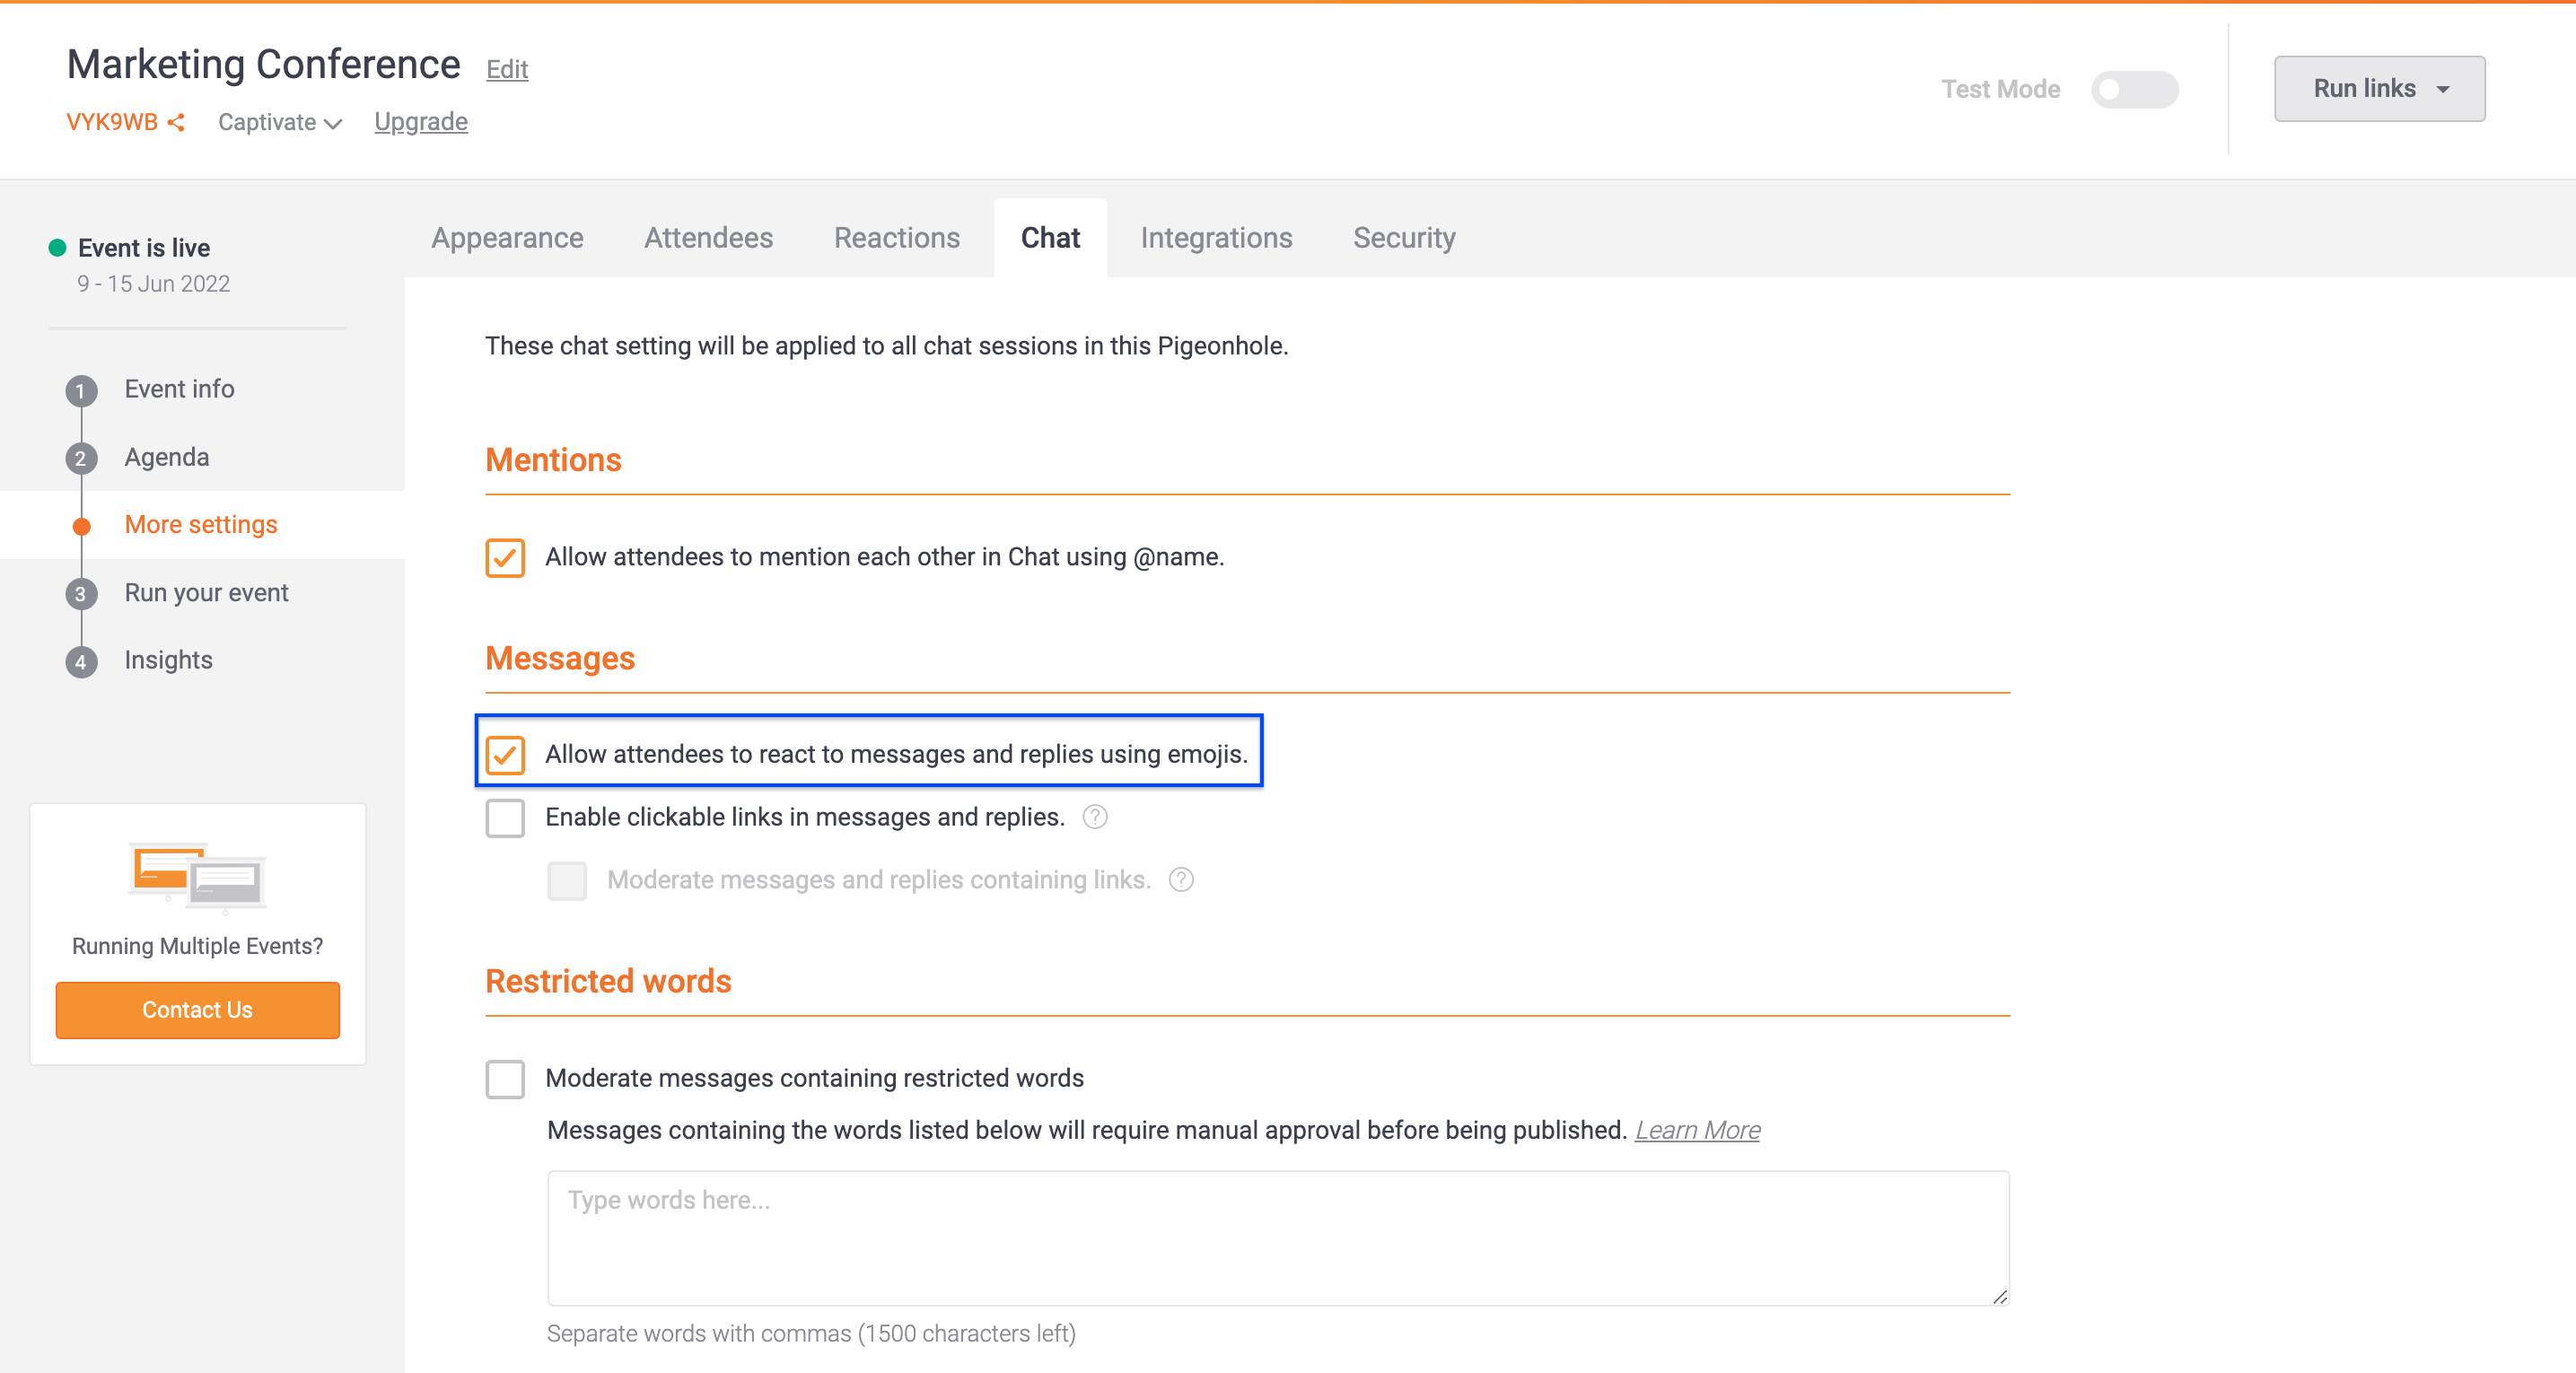Click the share icon next to VYK9WB
This screenshot has height=1373, width=2576.
click(176, 122)
